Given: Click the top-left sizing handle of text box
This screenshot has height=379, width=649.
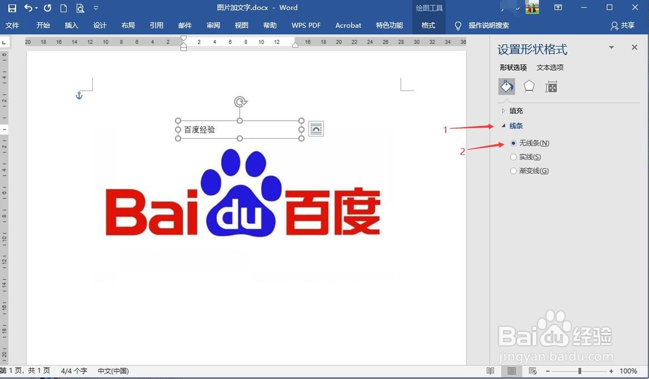Looking at the screenshot, I should [178, 121].
